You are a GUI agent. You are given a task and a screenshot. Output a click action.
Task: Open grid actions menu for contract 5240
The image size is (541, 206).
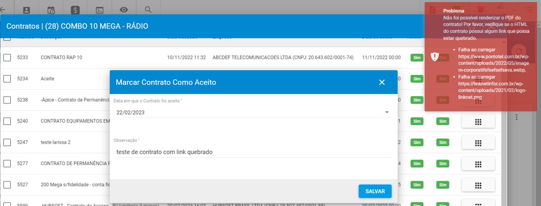(478, 121)
